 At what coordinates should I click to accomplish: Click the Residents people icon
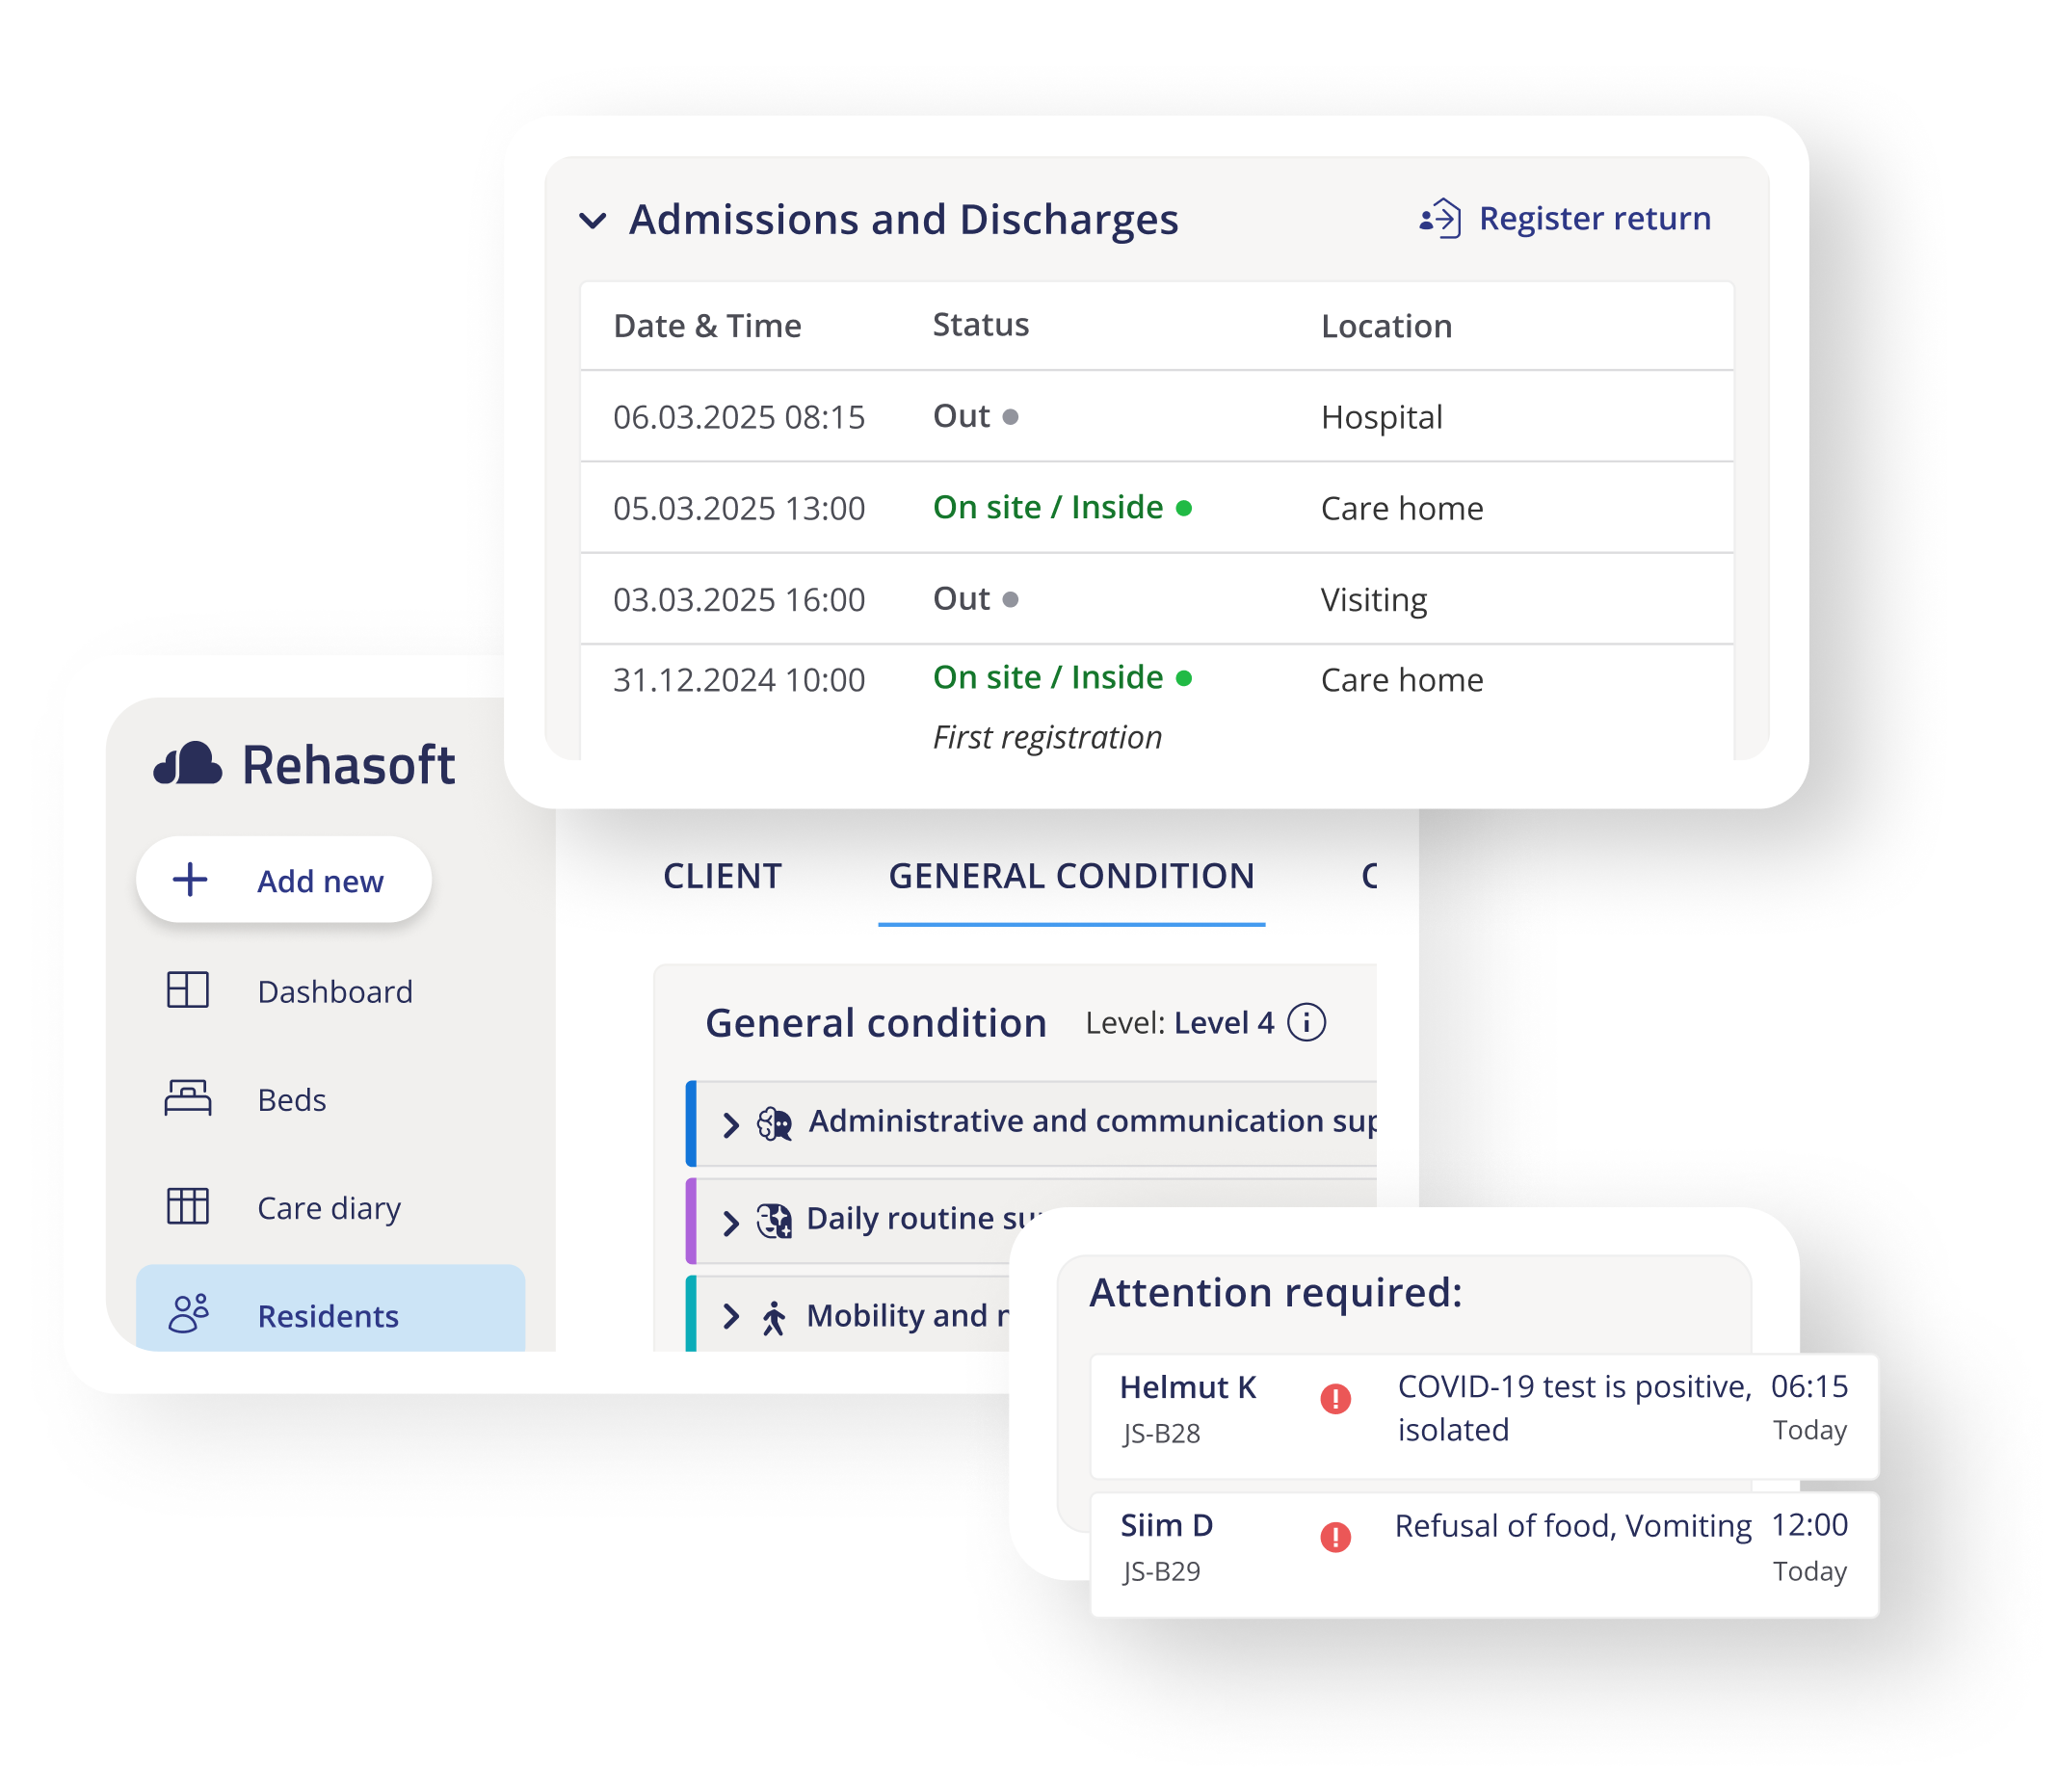pyautogui.click(x=188, y=1314)
